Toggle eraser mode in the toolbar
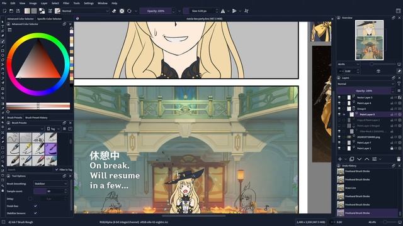Screen dimensions: 403x226 114,11
